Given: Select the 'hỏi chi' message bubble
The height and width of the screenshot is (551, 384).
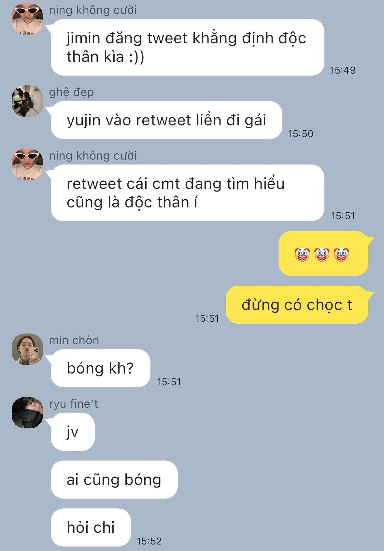Looking at the screenshot, I should coord(91,528).
